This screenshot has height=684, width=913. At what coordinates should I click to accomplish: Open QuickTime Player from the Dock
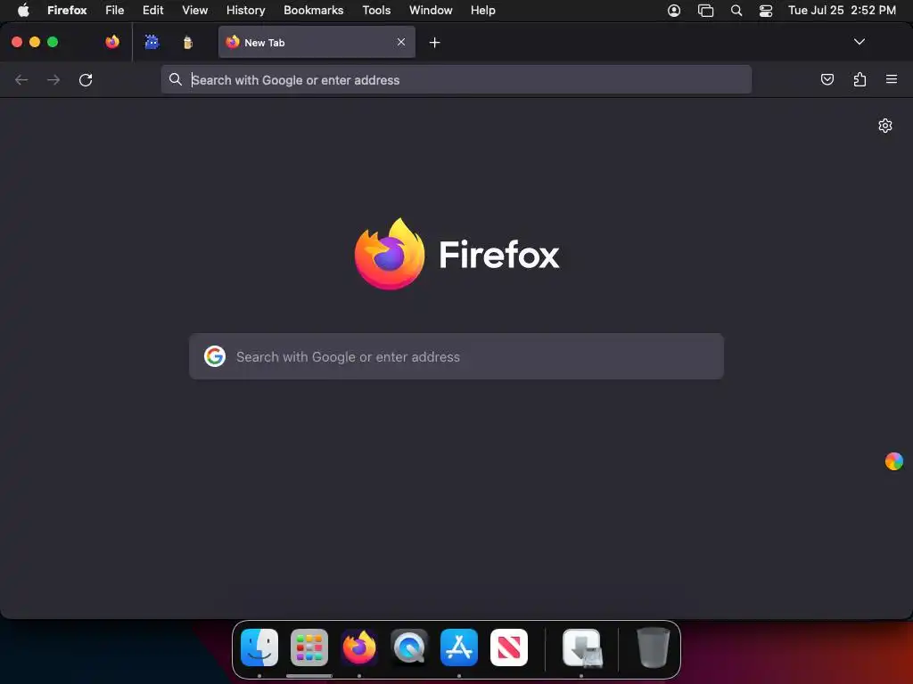(409, 647)
